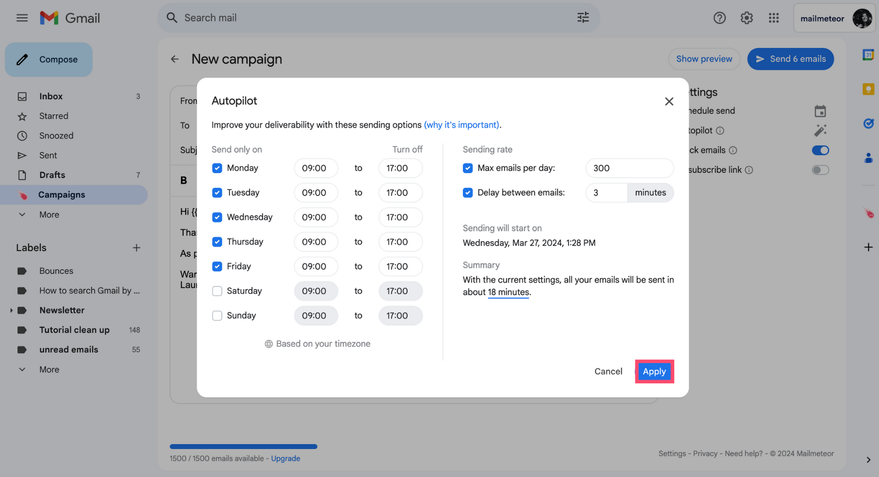This screenshot has height=477, width=879.
Task: Click the plus icon to get add-ons
Action: coord(868,247)
